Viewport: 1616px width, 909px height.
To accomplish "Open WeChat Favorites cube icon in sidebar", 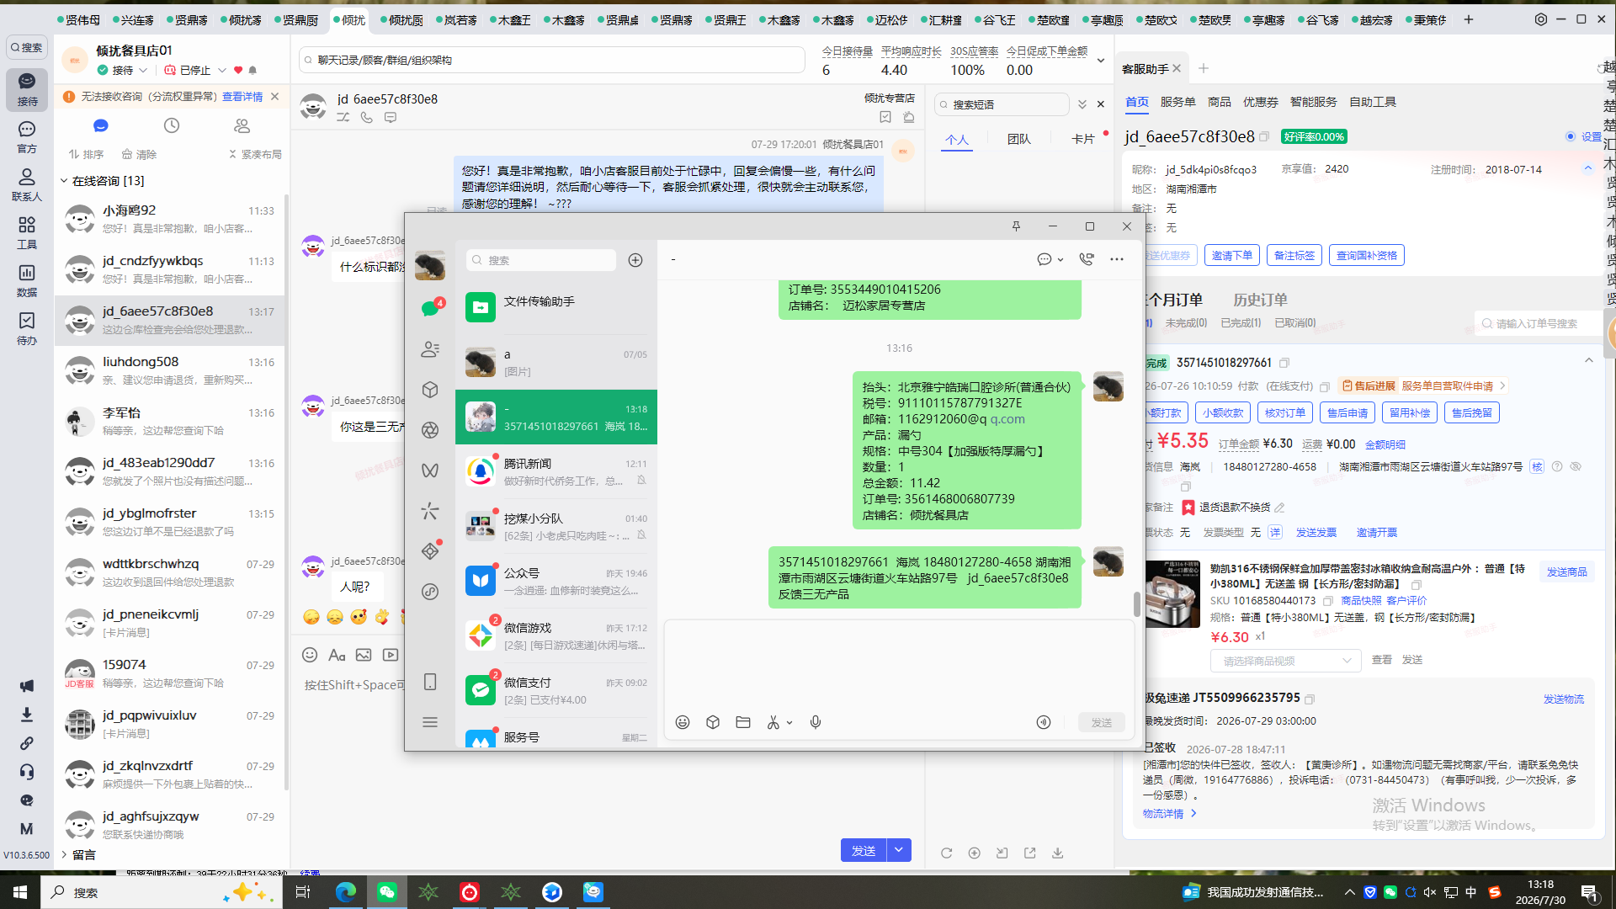I will point(430,390).
